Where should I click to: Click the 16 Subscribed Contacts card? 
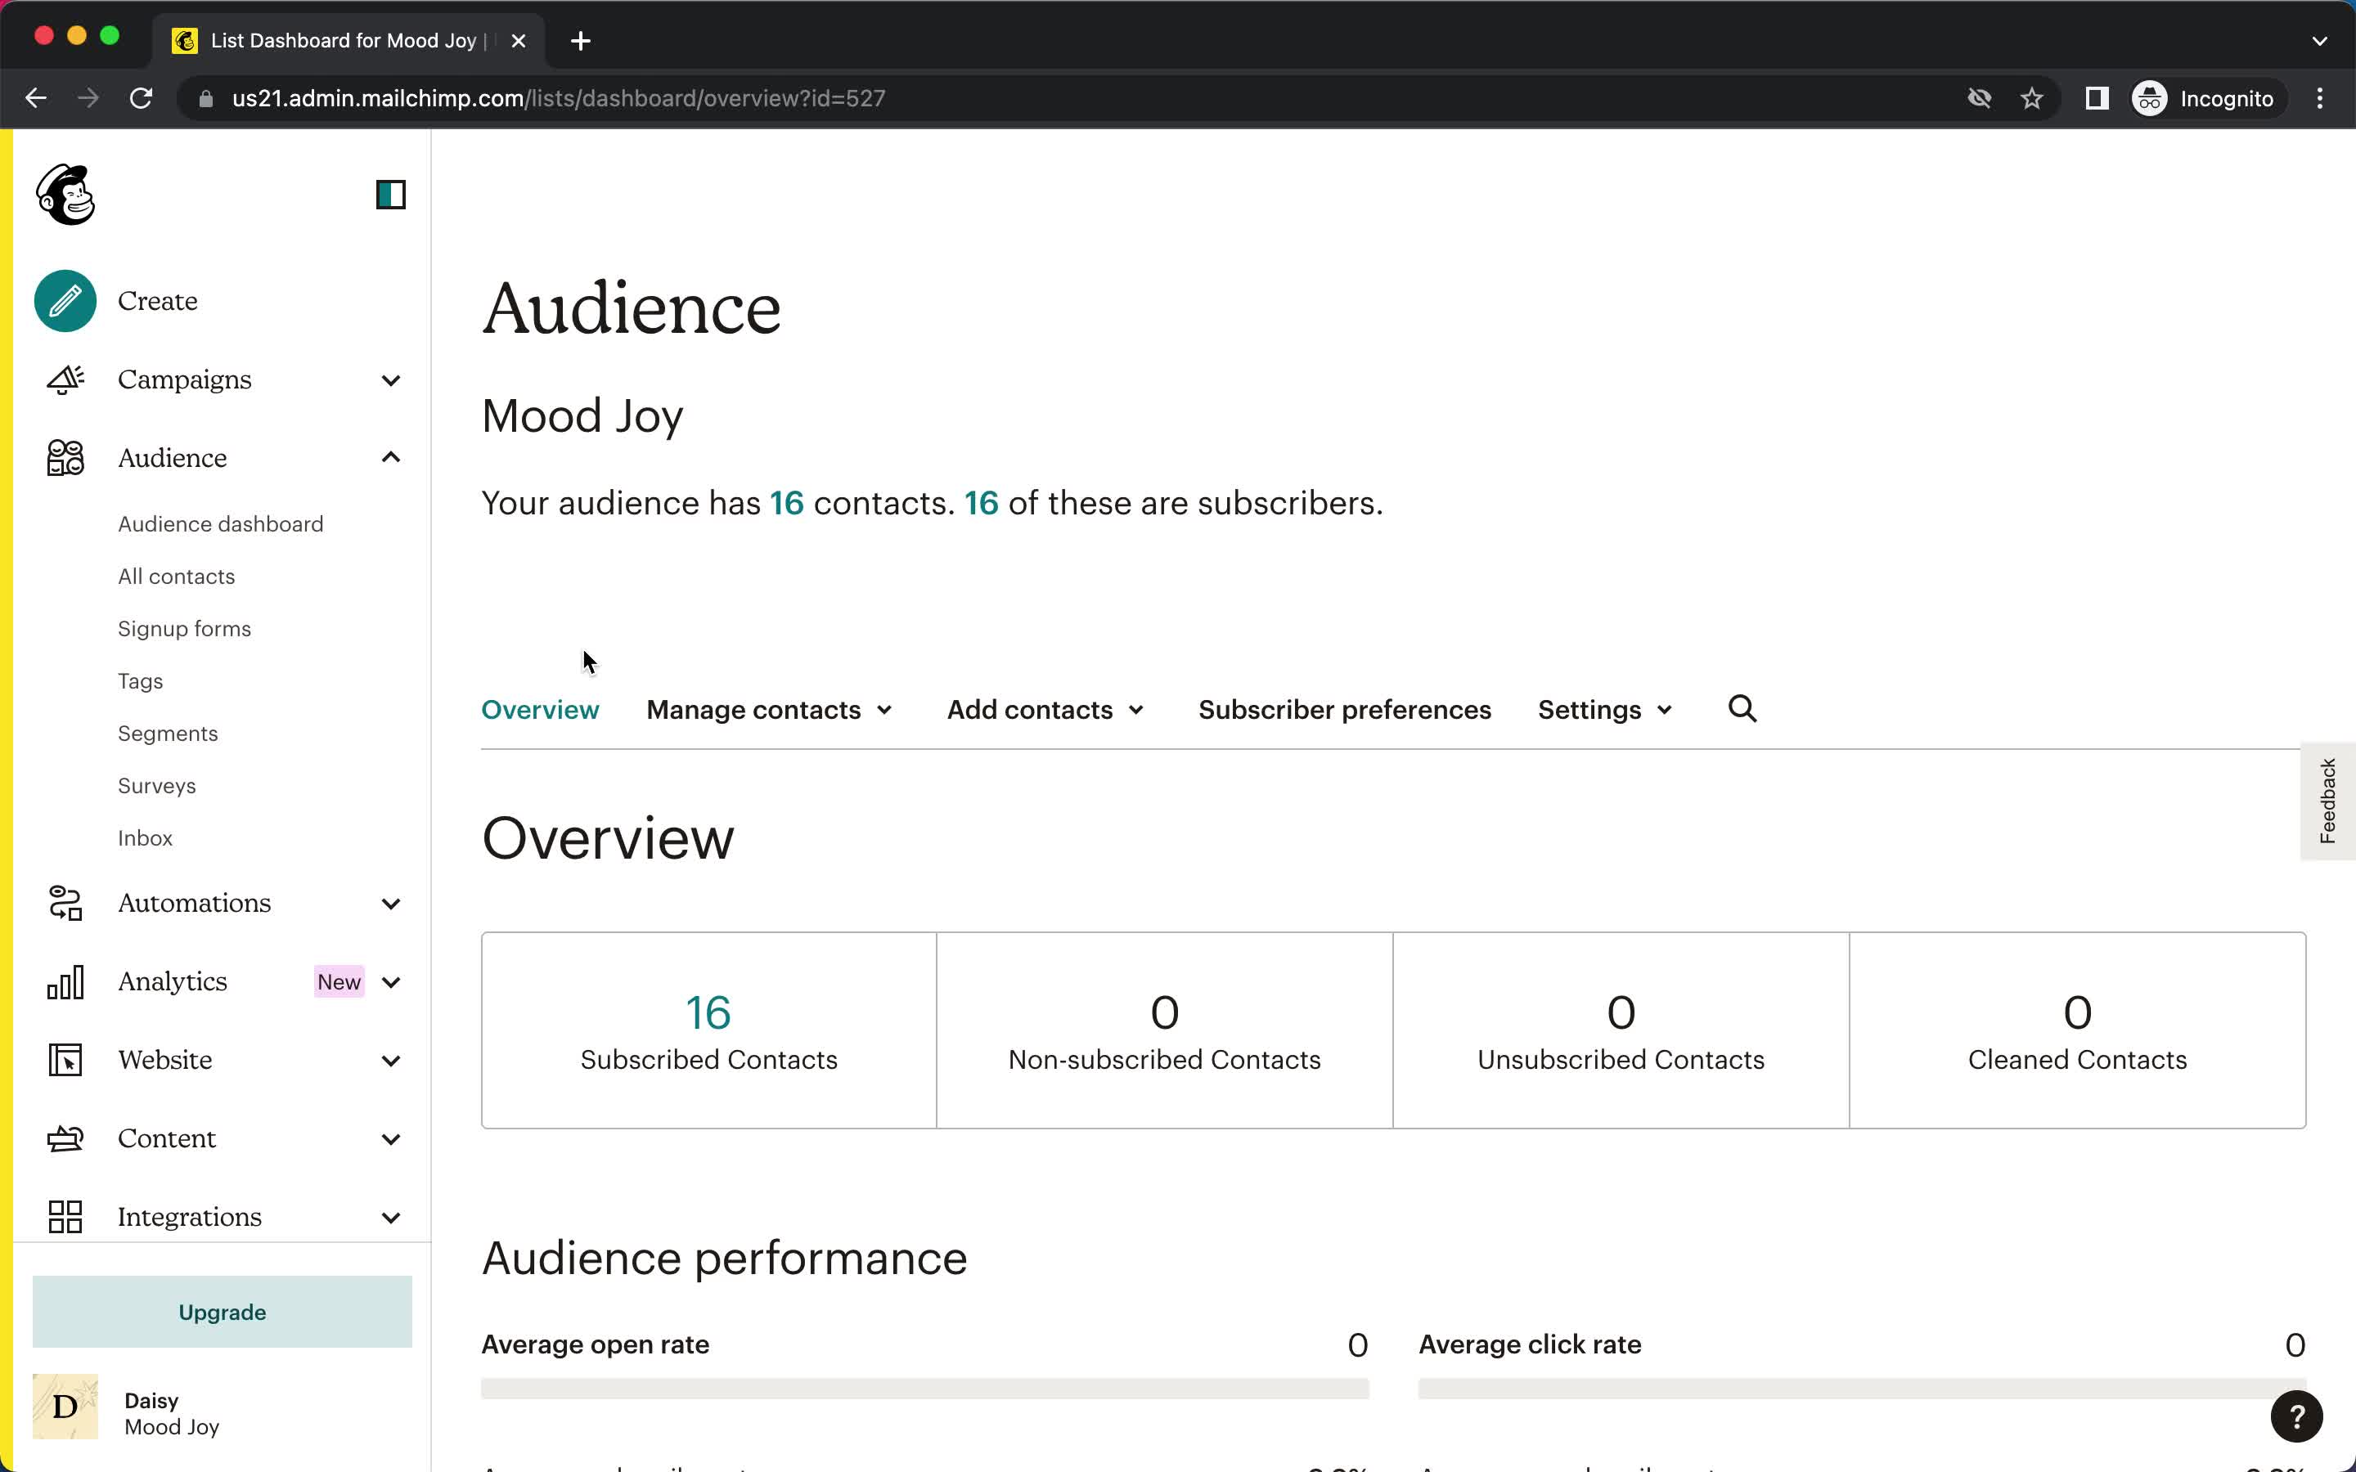(x=708, y=1031)
